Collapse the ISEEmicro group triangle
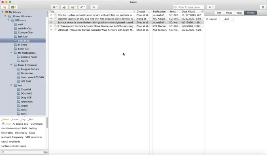This screenshot has height=155, width=267. tap(8, 20)
